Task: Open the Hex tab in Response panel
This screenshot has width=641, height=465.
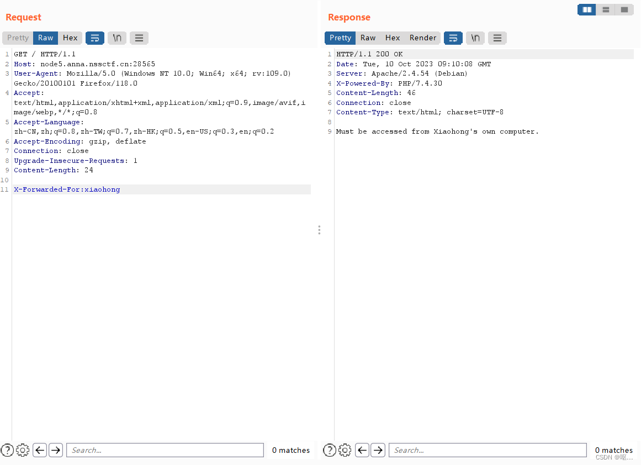Action: click(393, 38)
